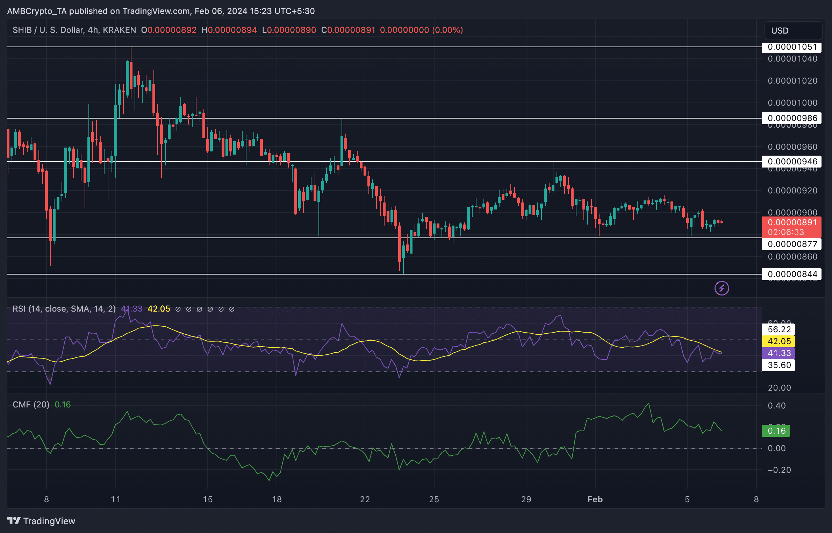Click the yellow RSI value 42.05 in legend
This screenshot has height=533, width=832.
159,309
